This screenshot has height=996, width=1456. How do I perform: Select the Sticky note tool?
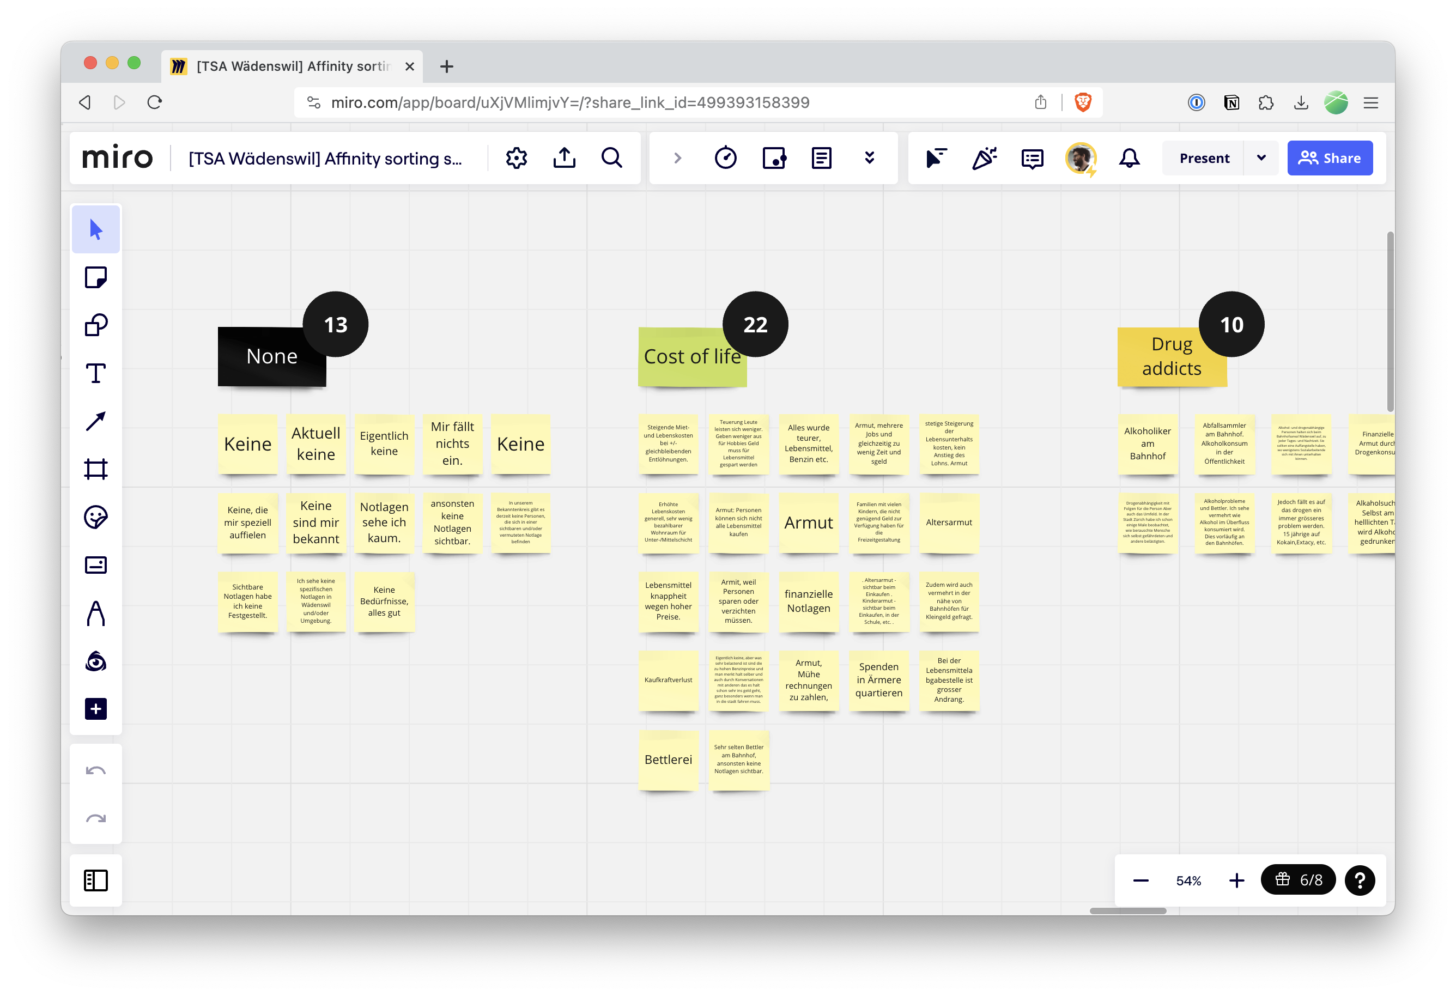click(x=96, y=277)
